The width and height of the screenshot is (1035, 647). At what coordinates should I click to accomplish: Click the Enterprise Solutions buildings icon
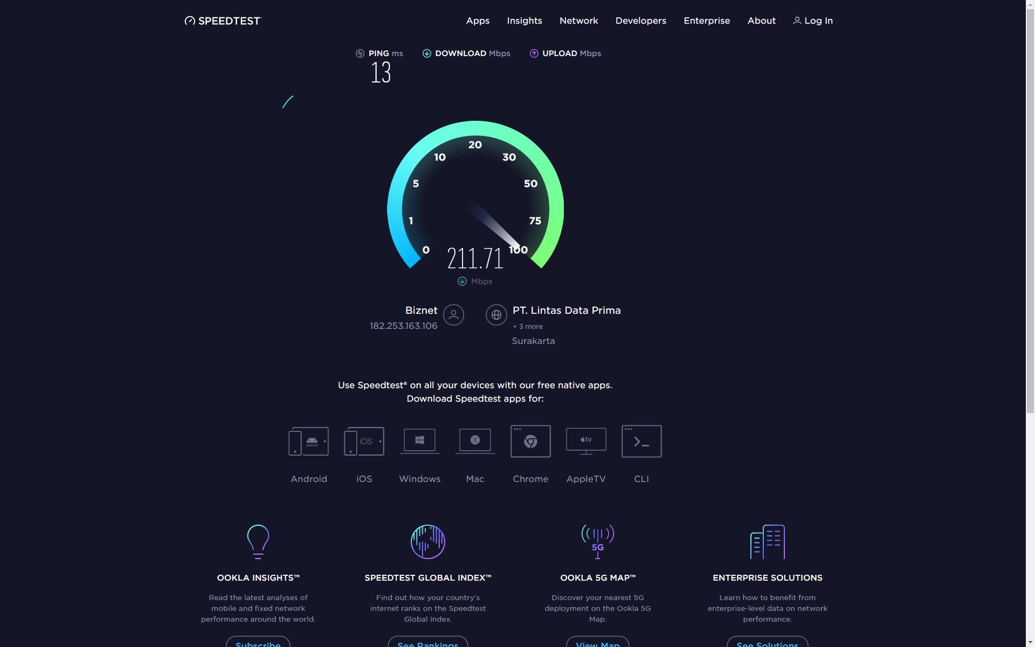[x=768, y=541]
